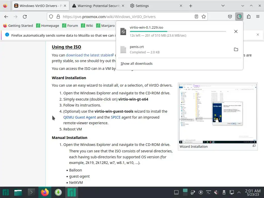This screenshot has height=198, width=264.
Task: Open the extensions puzzle icon
Action: [x=249, y=16]
